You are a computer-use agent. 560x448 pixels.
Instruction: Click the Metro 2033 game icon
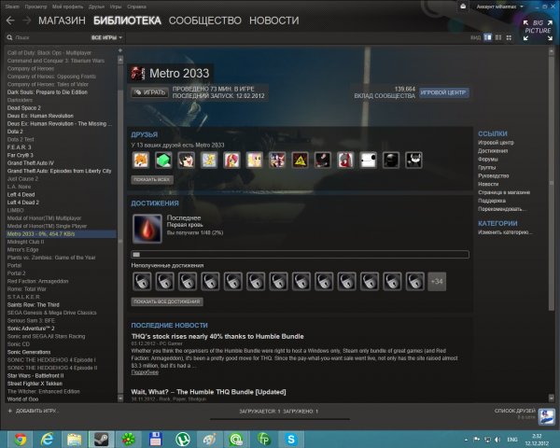[138, 73]
